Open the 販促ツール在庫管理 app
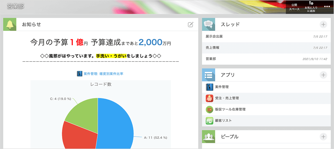Image resolution: width=334 pixels, height=149 pixels. (230, 110)
